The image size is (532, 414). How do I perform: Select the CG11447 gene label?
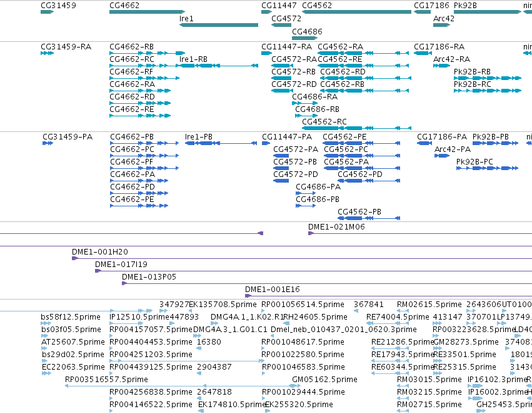pos(279,6)
